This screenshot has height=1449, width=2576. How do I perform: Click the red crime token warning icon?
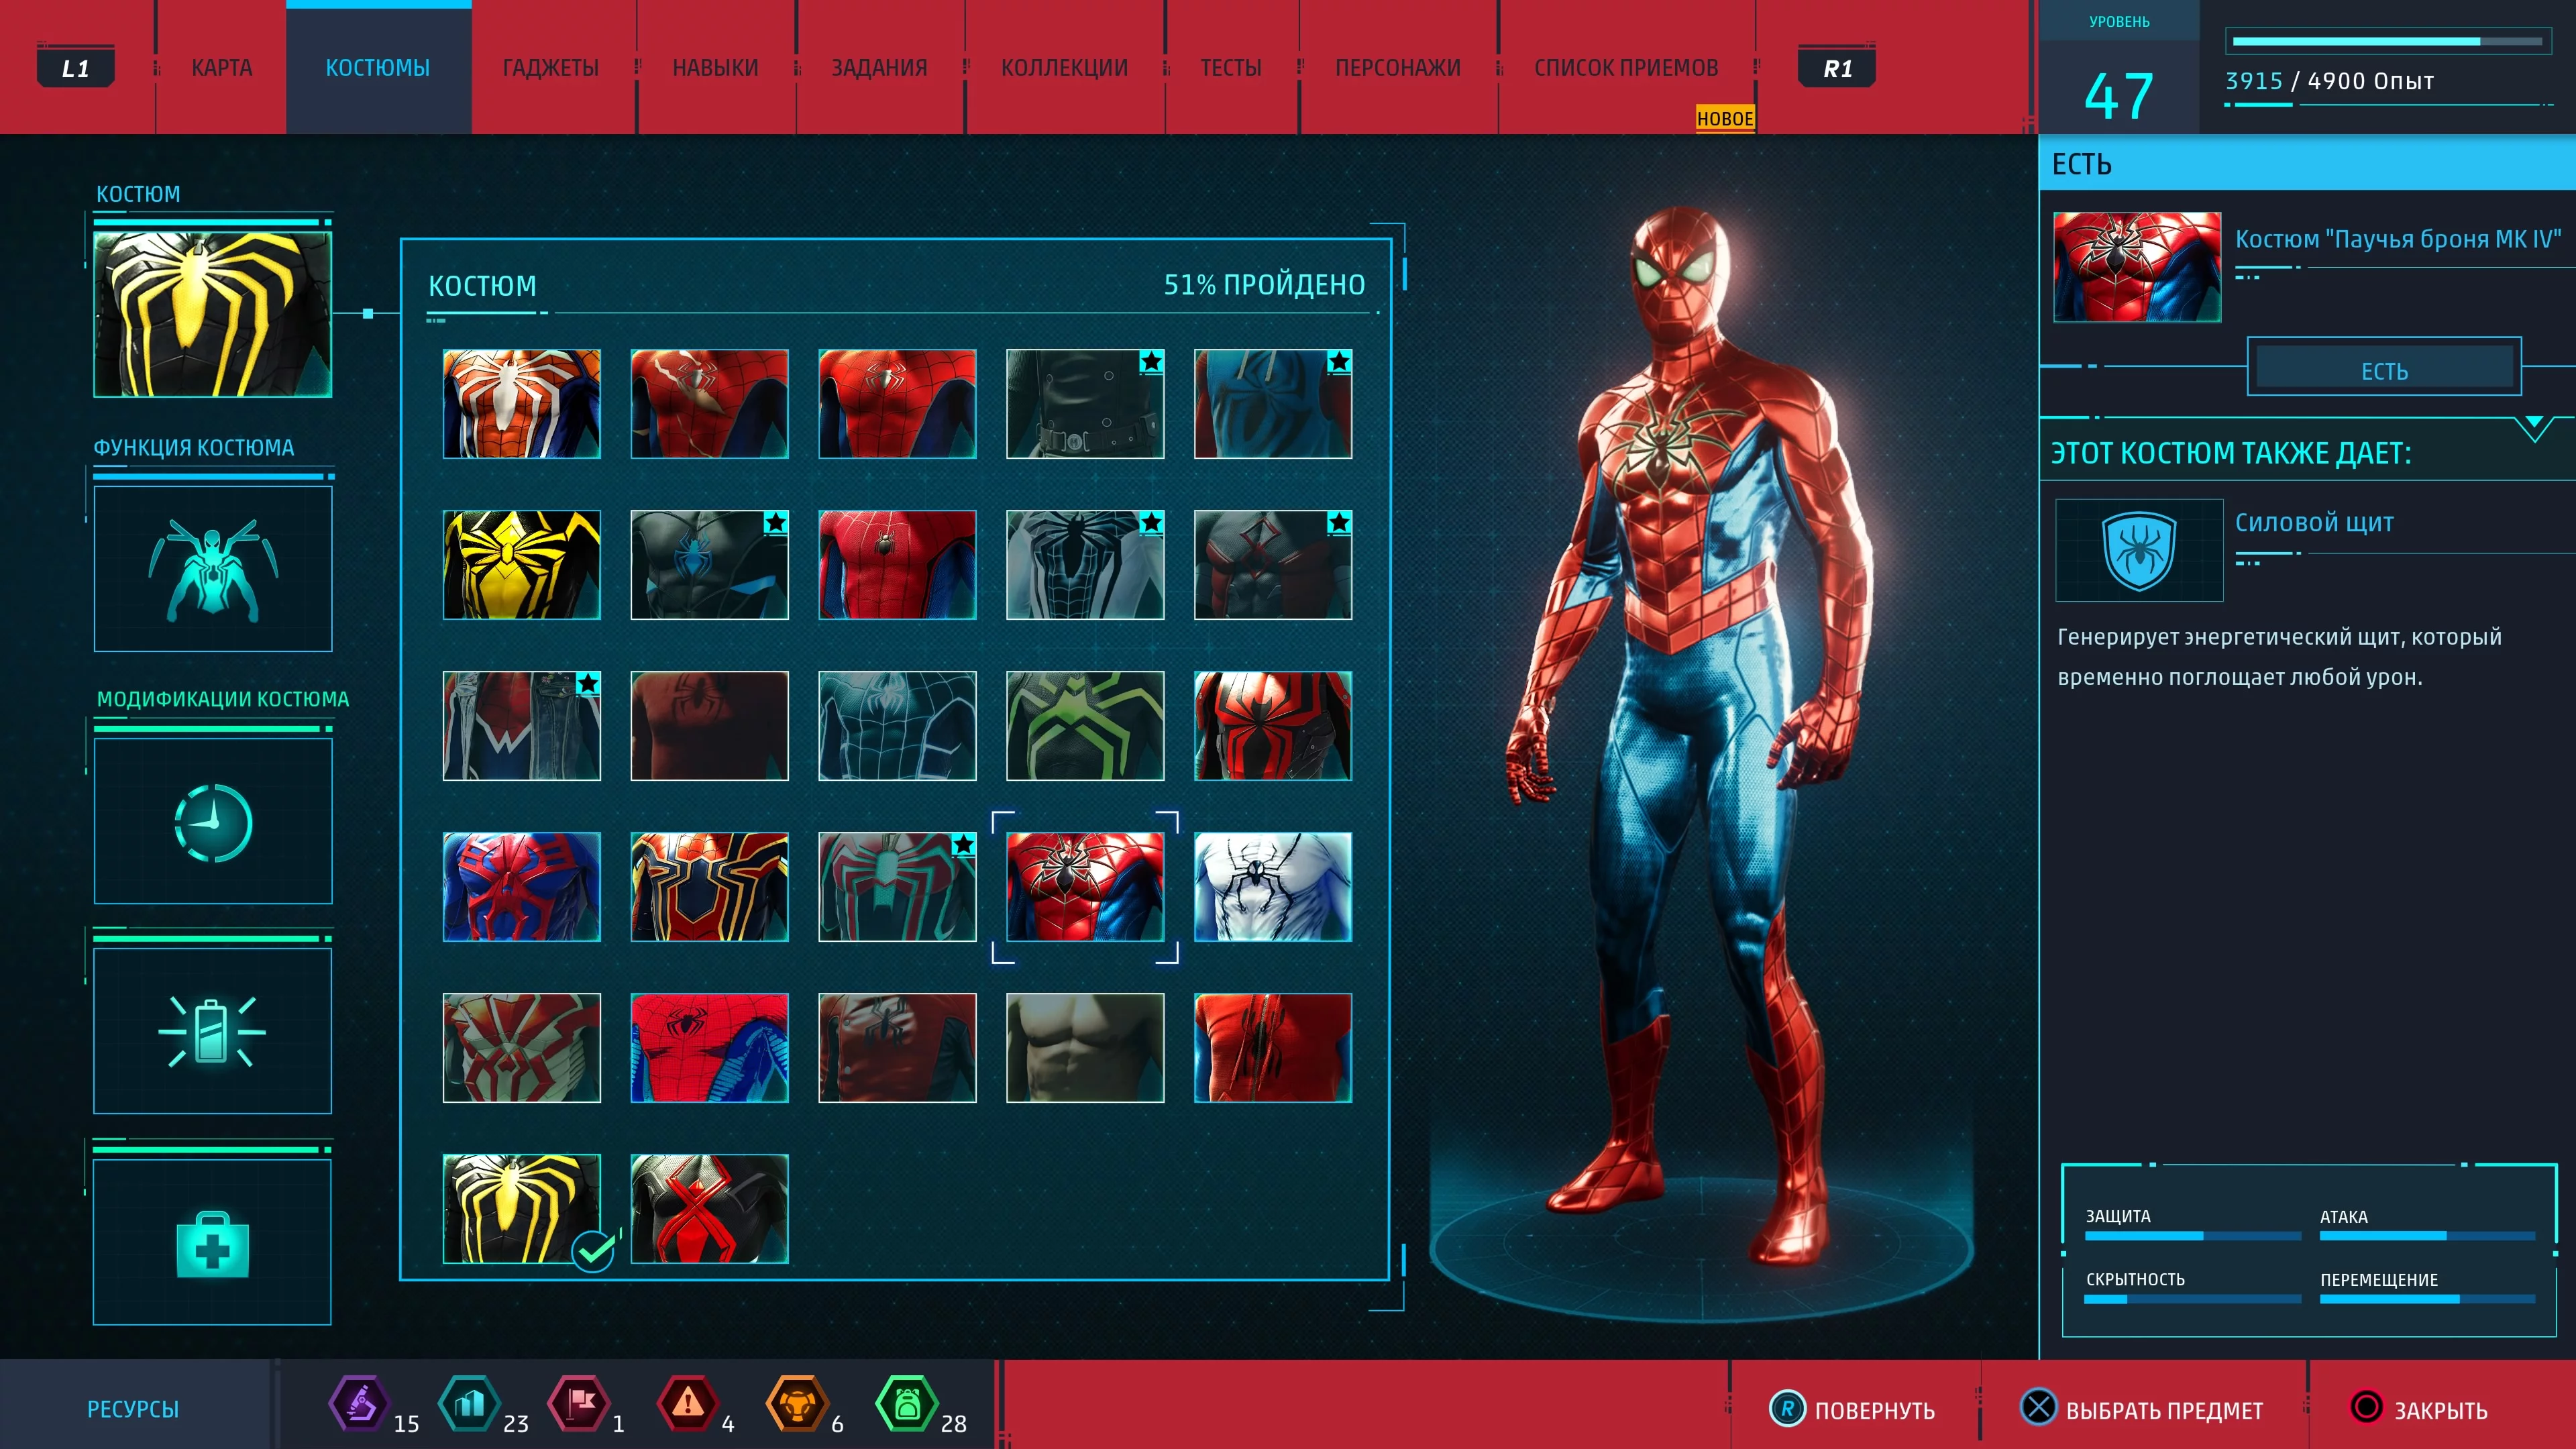(687, 1404)
